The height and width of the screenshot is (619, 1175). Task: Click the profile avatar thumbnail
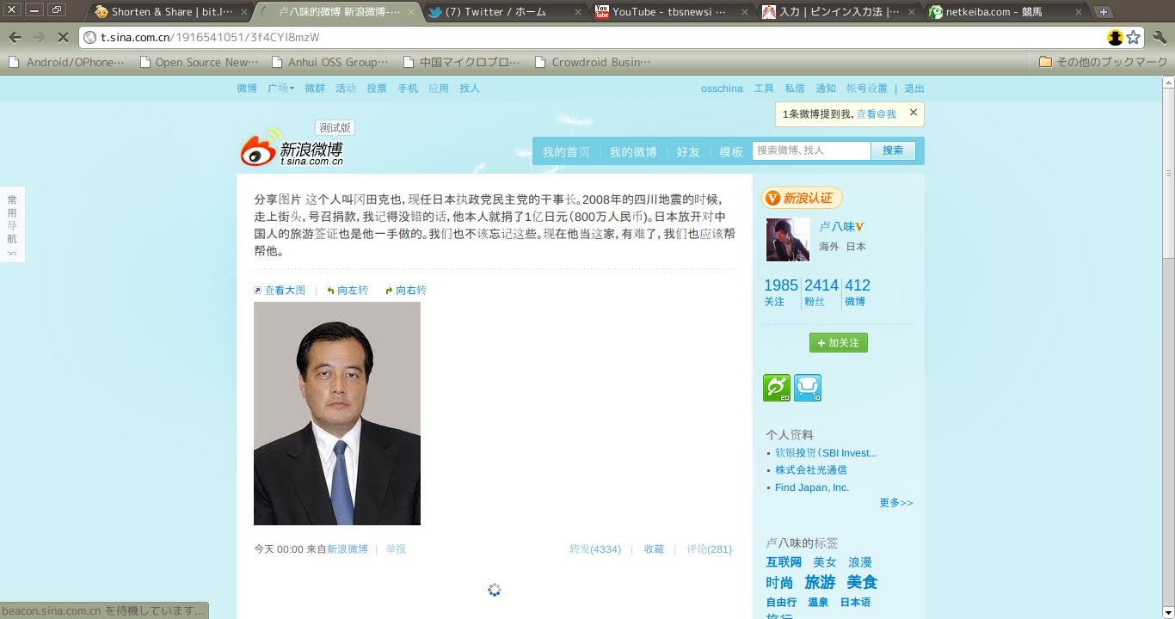pyautogui.click(x=788, y=240)
